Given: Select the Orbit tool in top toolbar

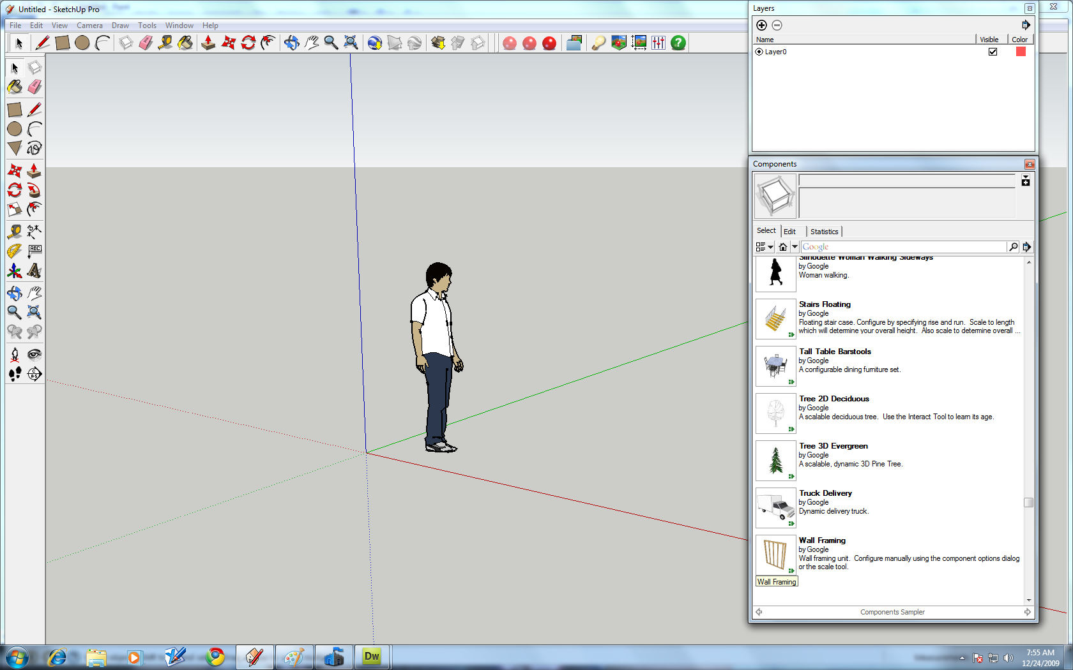Looking at the screenshot, I should 291,43.
